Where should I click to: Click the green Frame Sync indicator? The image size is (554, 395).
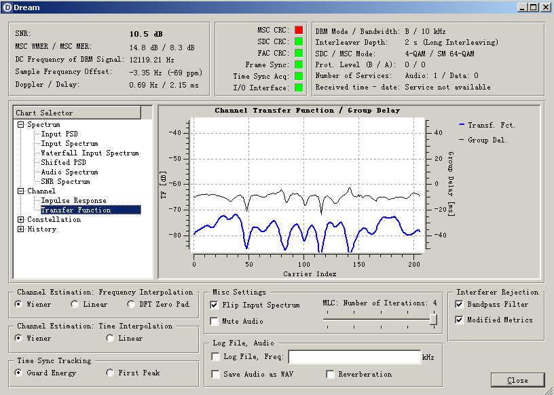[x=298, y=64]
